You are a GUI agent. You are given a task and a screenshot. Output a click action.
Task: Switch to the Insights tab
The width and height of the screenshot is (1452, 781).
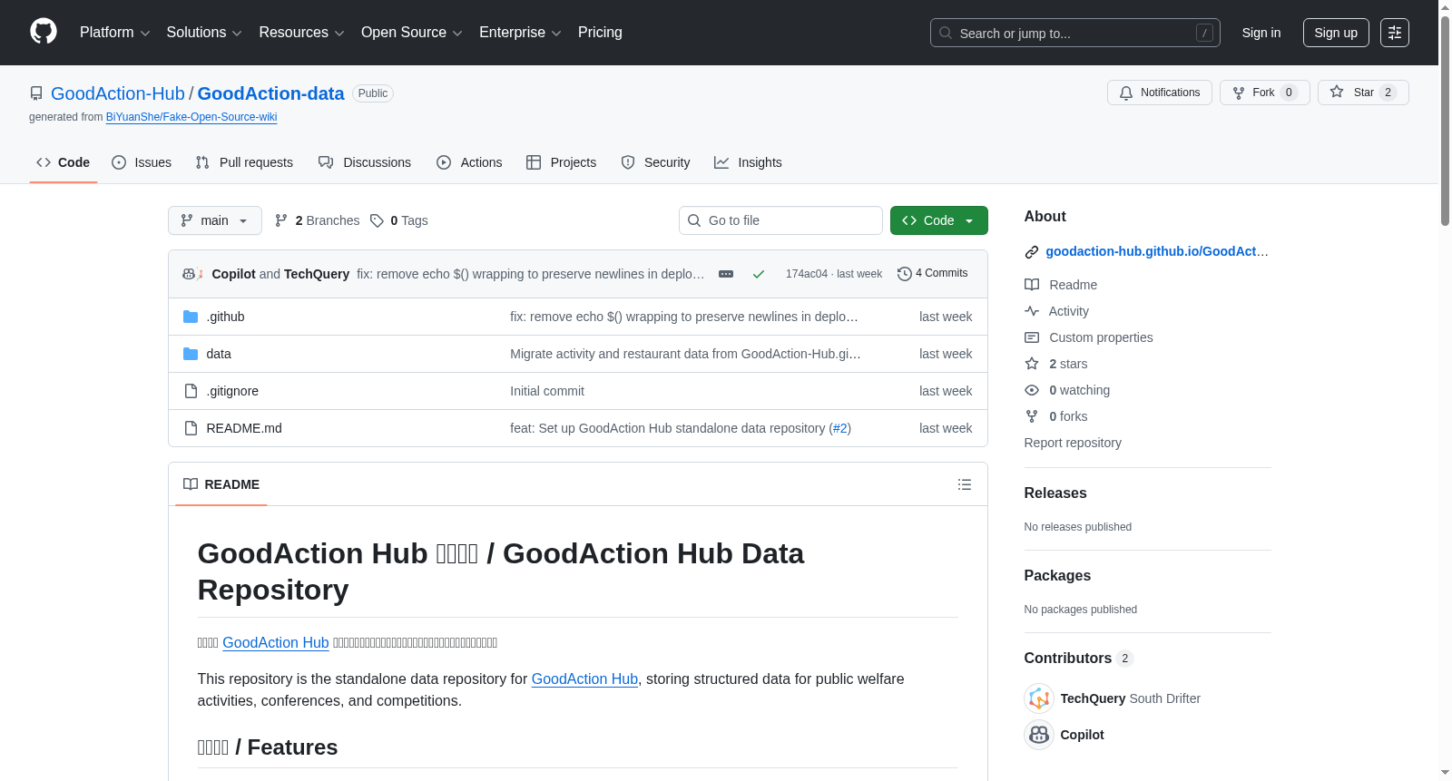tap(748, 162)
